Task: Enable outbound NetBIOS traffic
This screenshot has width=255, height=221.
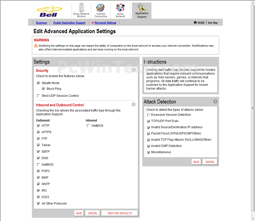Action: 38,165
